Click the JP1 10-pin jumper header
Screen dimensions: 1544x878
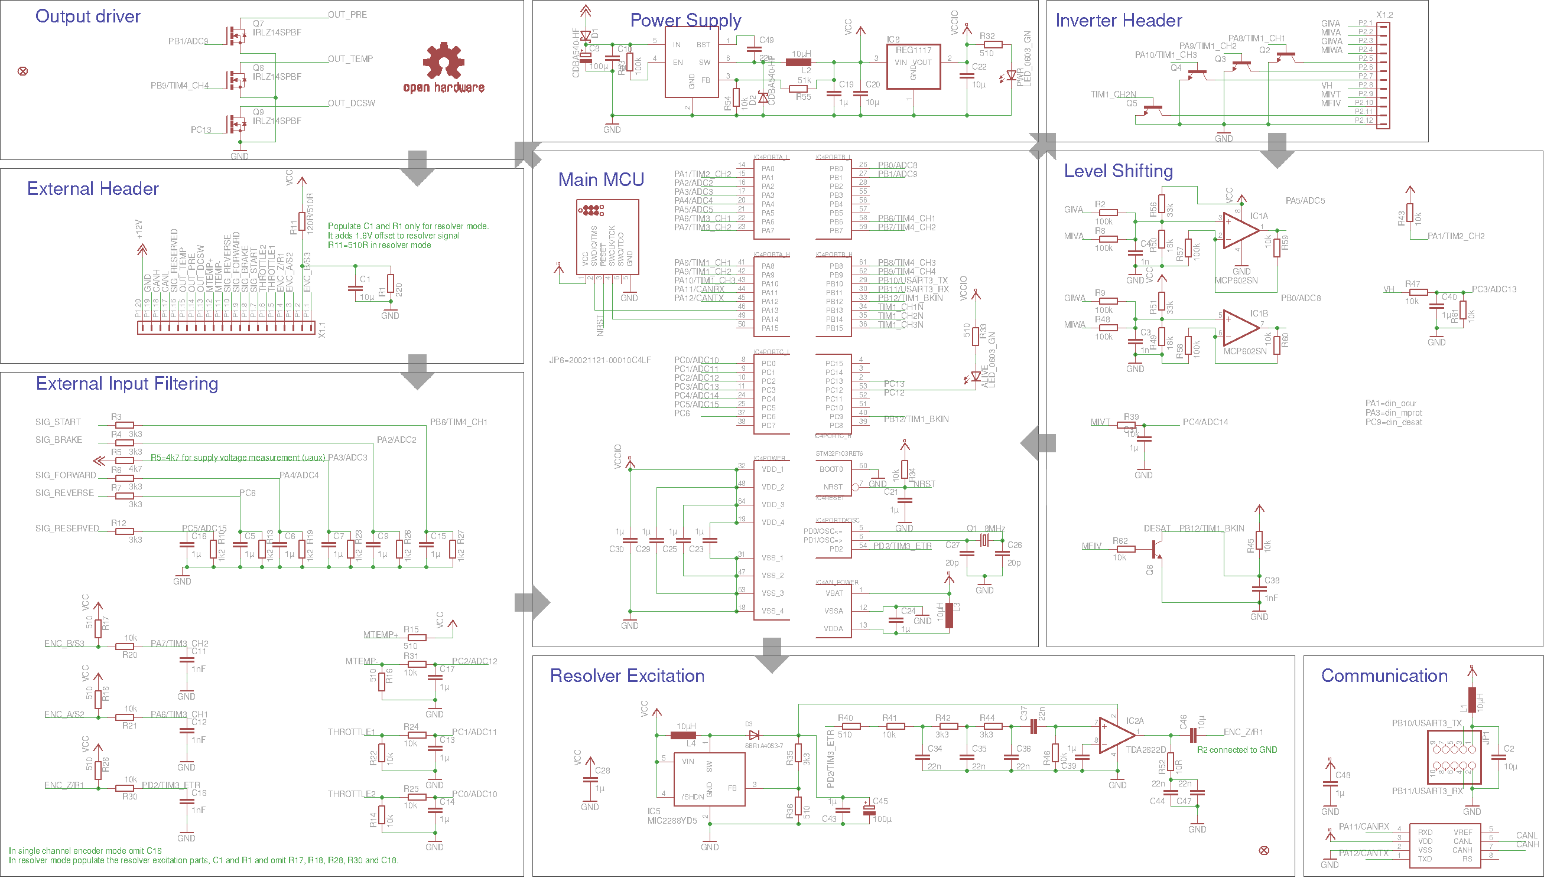coord(1454,758)
